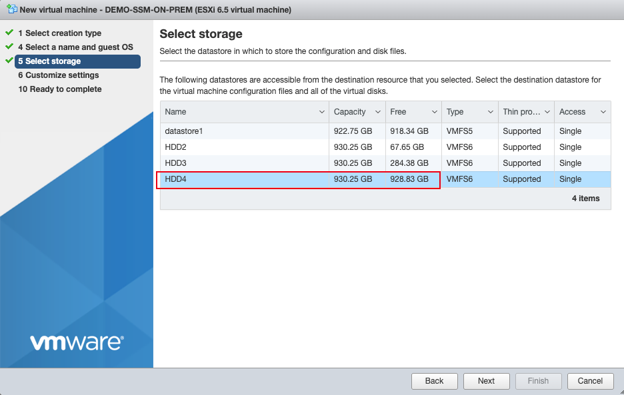Viewport: 624px width, 395px height.
Task: Cancel the virtual machine wizard
Action: [591, 381]
